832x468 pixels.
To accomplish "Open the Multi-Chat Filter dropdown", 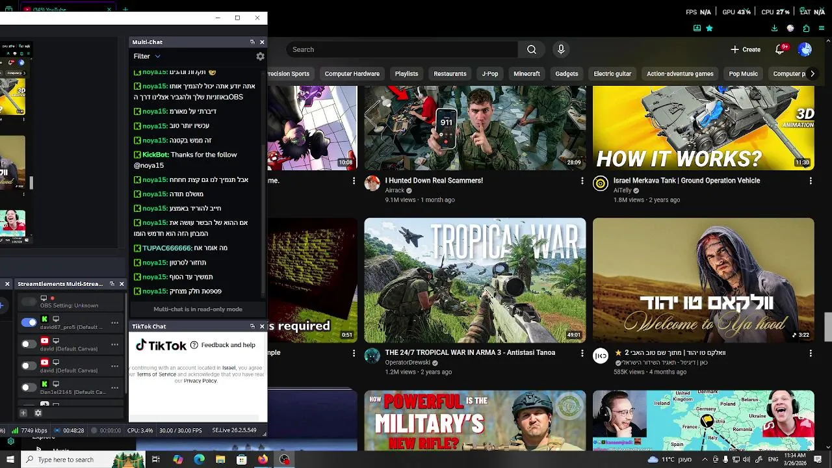I will [x=147, y=57].
